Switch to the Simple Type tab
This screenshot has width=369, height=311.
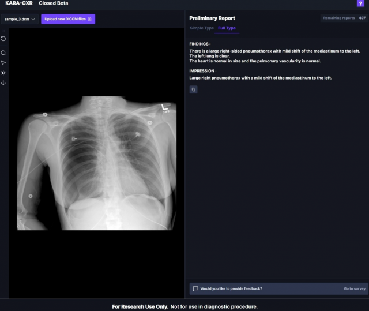[201, 28]
